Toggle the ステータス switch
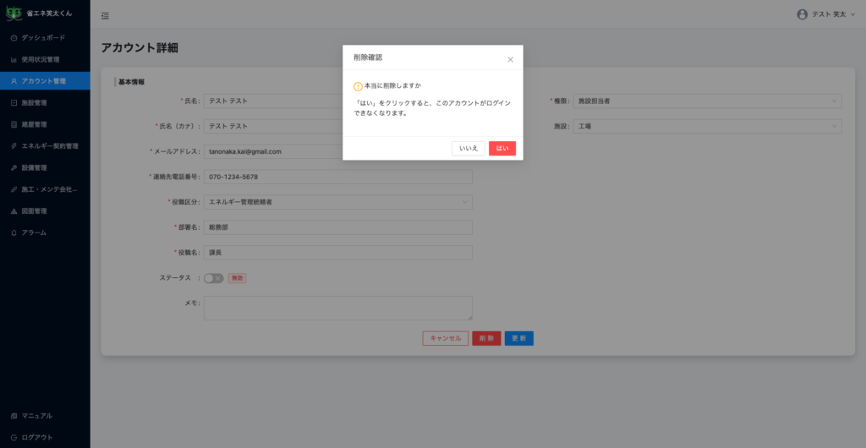The image size is (866, 448). [213, 278]
